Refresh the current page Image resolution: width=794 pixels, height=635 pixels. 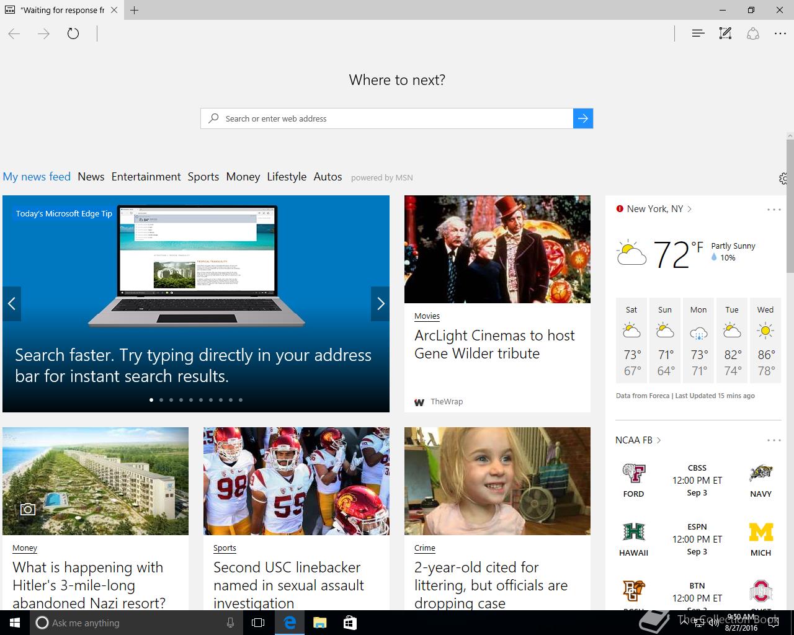[73, 33]
